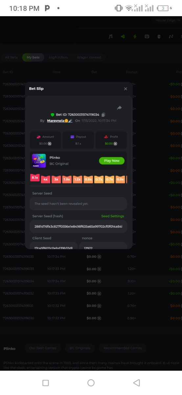Click the Play Now button
Viewport: 182px width, 395px height.
click(112, 161)
